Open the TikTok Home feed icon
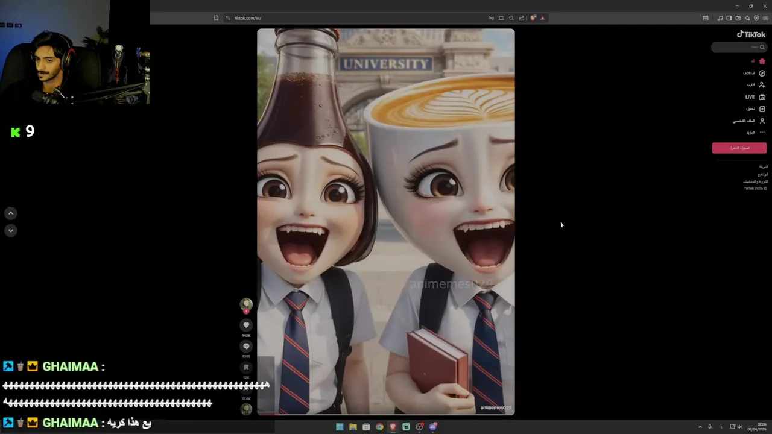Image resolution: width=772 pixels, height=434 pixels. tap(762, 61)
